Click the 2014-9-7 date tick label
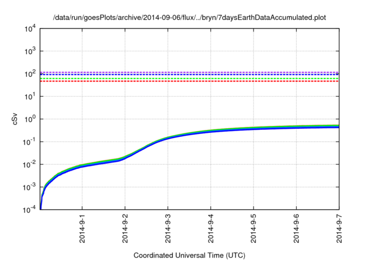 (339, 228)
